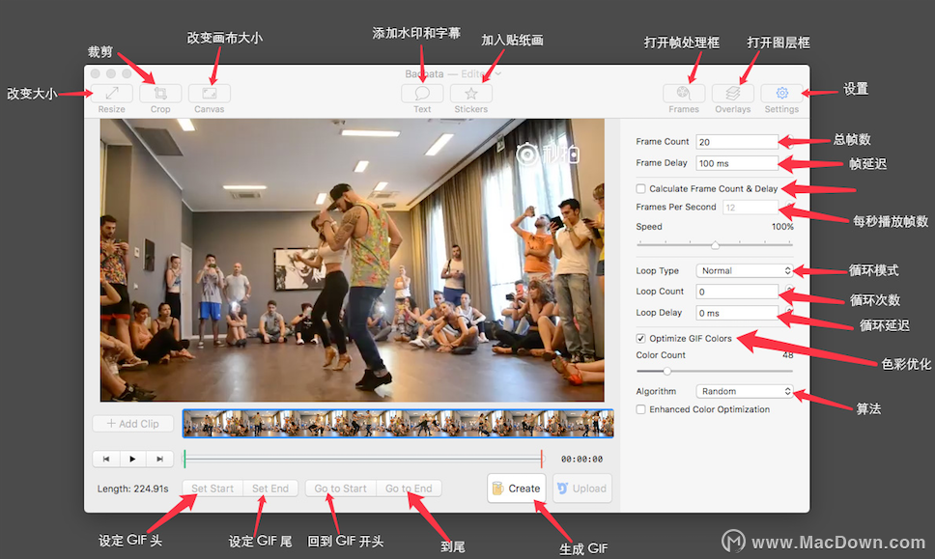This screenshot has height=559, width=935.
Task: Click the Loop Delay input field
Action: (x=737, y=314)
